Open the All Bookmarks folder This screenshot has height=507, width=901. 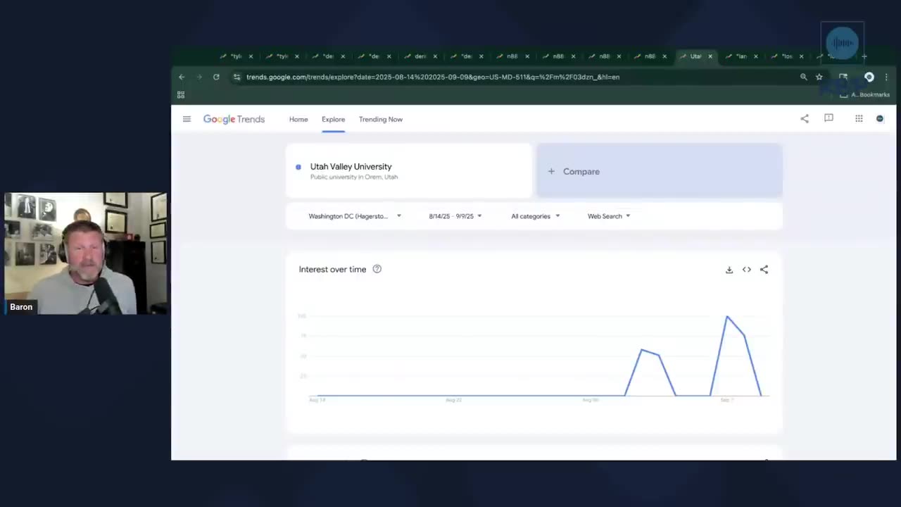pos(865,94)
